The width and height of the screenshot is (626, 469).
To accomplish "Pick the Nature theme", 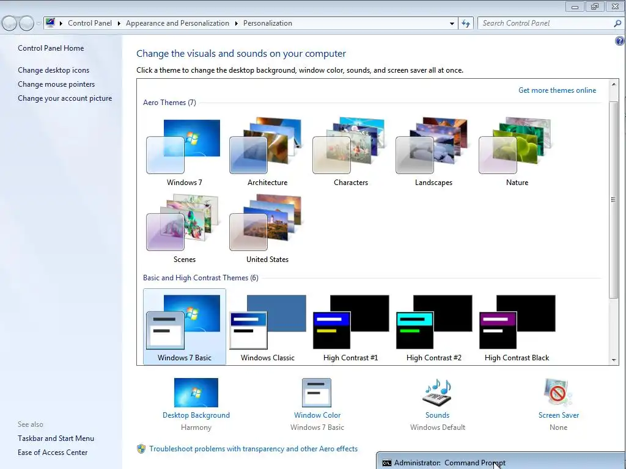I will click(x=517, y=152).
